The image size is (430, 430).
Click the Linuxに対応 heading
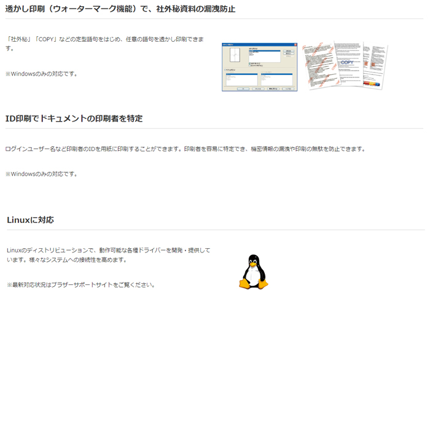pyautogui.click(x=31, y=220)
